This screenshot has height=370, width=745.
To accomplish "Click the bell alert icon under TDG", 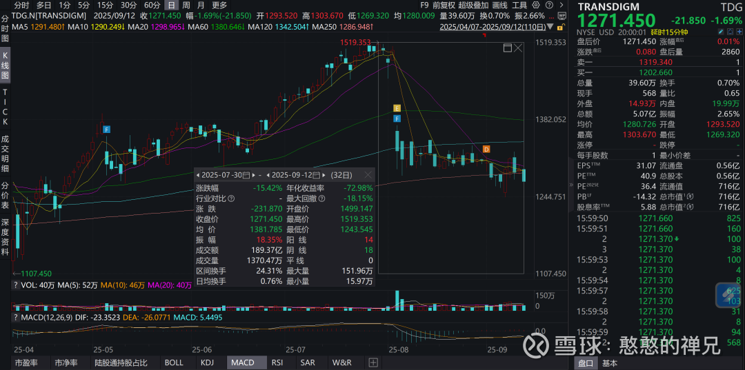I will (731, 32).
